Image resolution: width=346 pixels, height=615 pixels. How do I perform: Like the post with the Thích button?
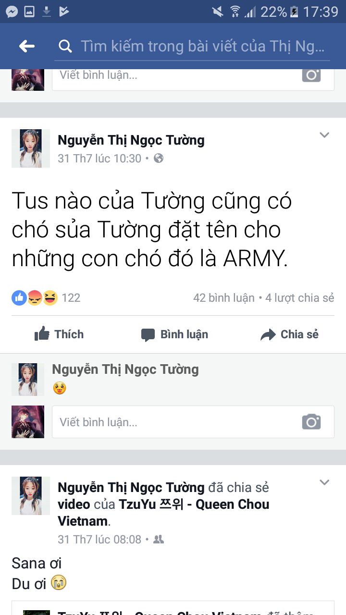tap(59, 334)
